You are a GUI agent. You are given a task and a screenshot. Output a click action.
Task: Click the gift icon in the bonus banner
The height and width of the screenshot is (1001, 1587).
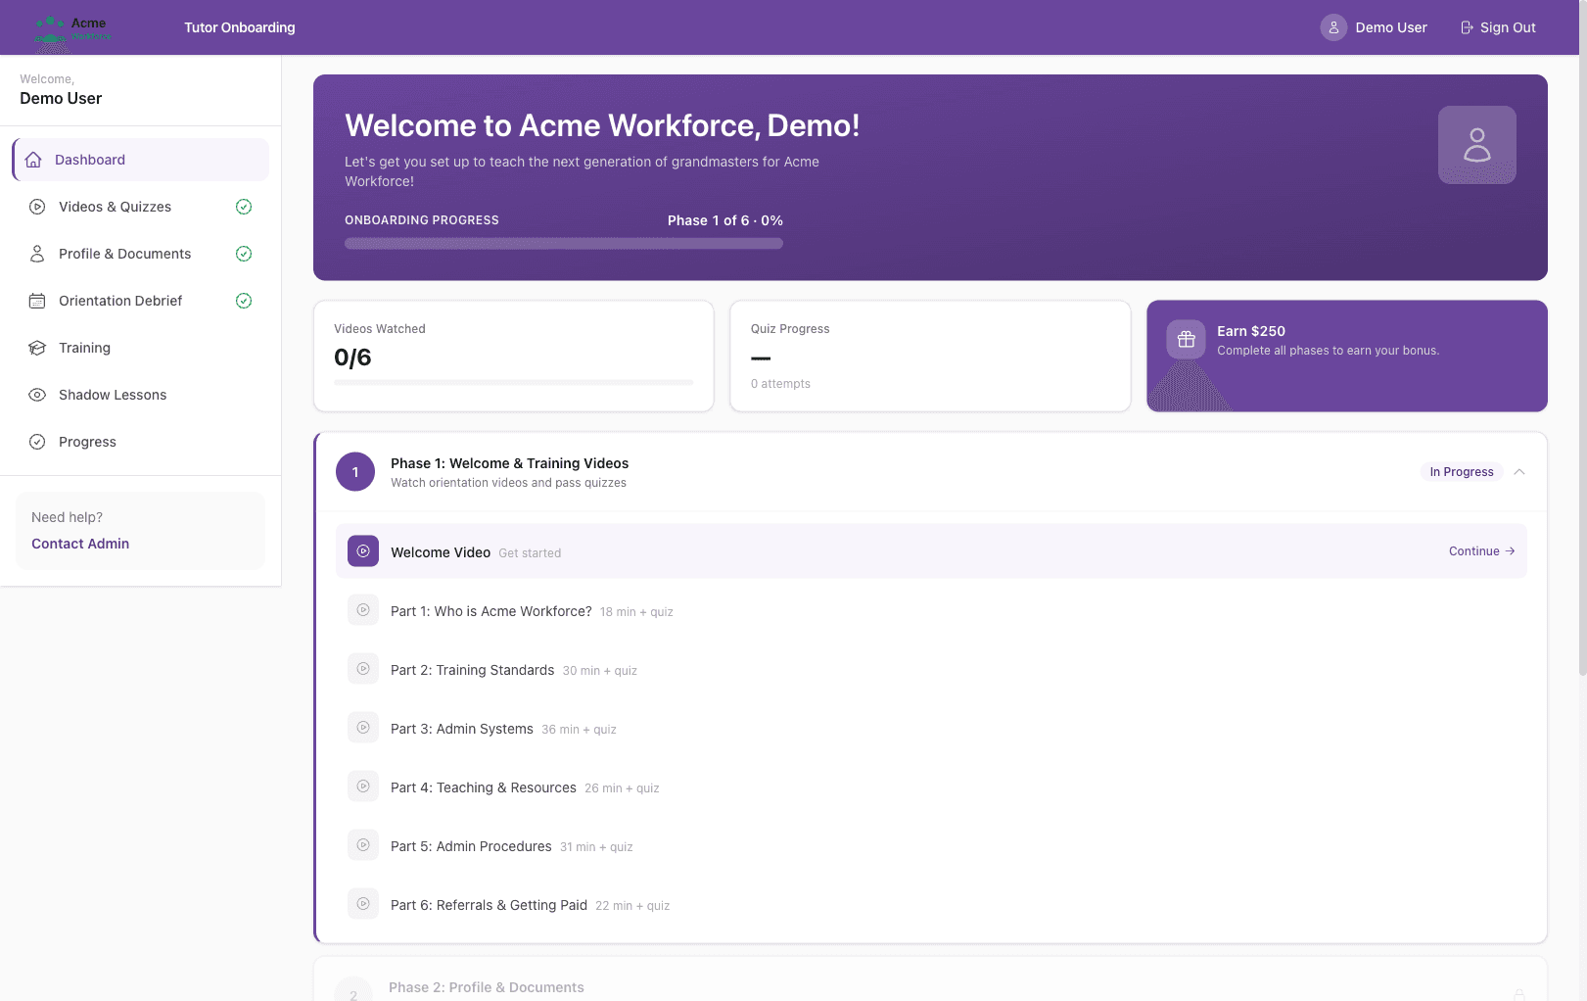[1186, 339]
